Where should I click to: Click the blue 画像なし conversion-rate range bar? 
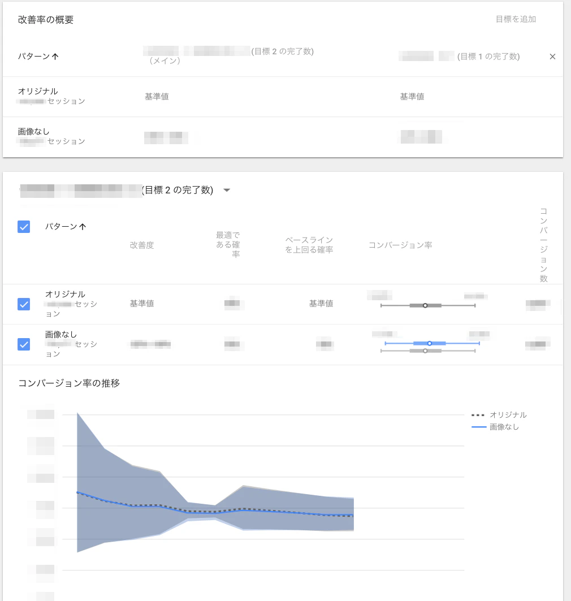coord(432,343)
